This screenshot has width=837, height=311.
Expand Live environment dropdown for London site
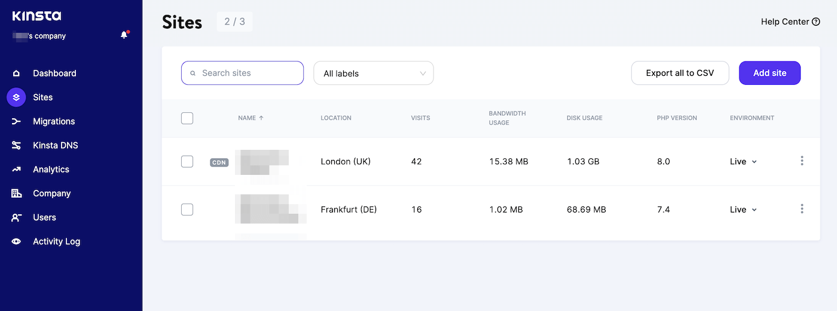pyautogui.click(x=744, y=162)
